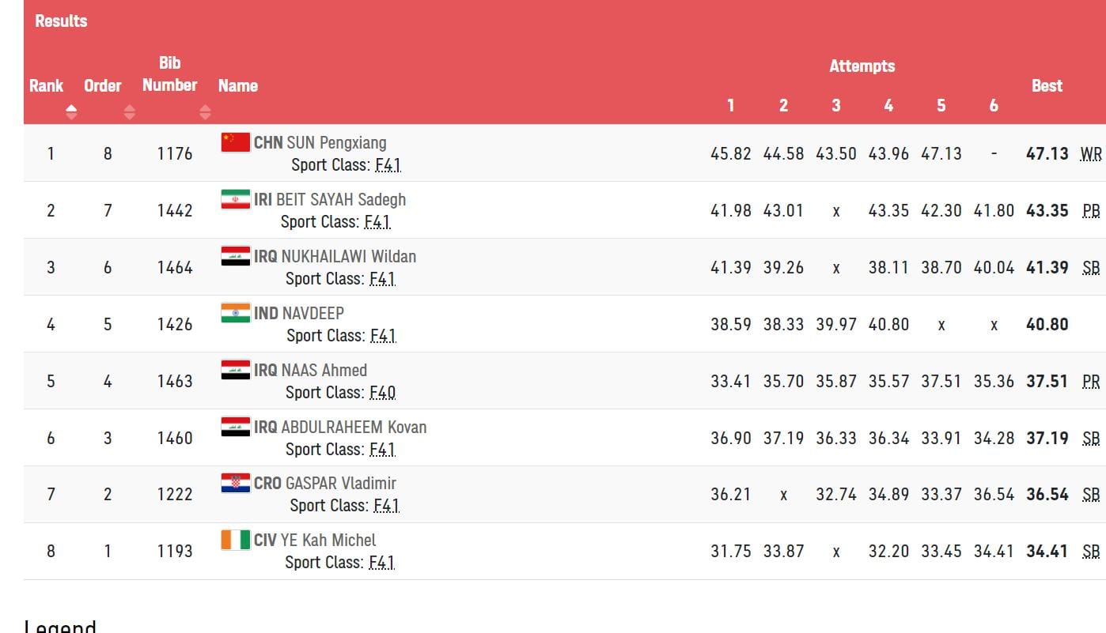Toggle sorting on the Rank column
The width and height of the screenshot is (1106, 633).
[x=70, y=112]
